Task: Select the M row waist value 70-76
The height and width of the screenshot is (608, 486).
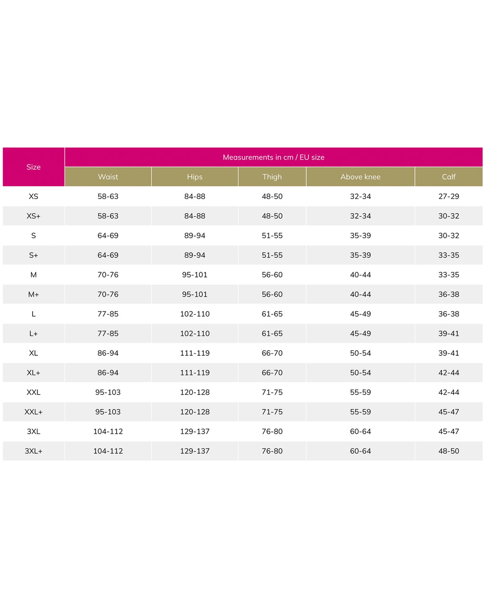Action: pos(108,275)
